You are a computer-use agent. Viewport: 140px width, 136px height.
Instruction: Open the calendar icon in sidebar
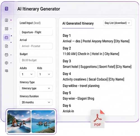(6, 55)
